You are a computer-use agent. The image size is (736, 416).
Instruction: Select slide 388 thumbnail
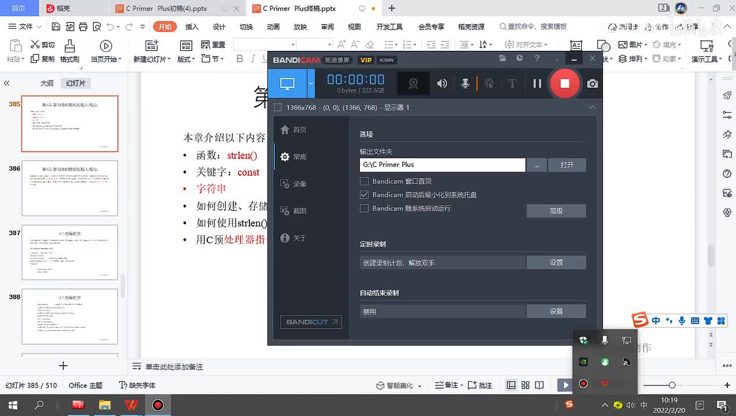[x=69, y=317]
